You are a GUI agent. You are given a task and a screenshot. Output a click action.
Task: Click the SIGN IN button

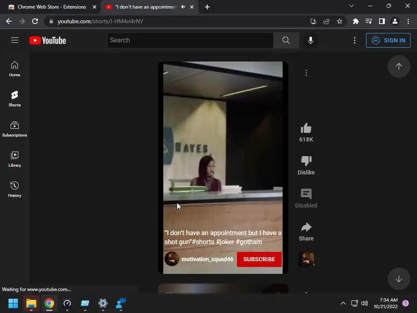coord(388,40)
